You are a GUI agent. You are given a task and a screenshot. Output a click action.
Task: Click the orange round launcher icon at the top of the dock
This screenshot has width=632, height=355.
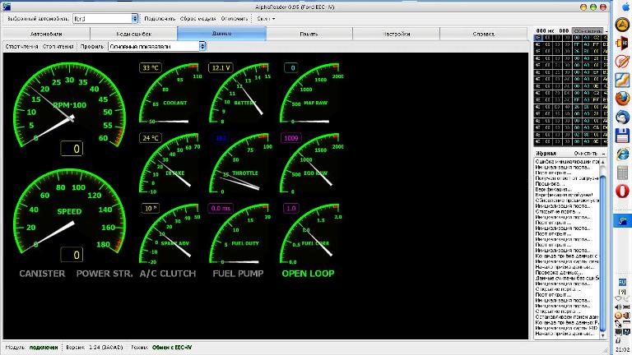pos(623,24)
